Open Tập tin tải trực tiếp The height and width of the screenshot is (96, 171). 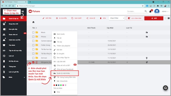[x=14, y=50]
